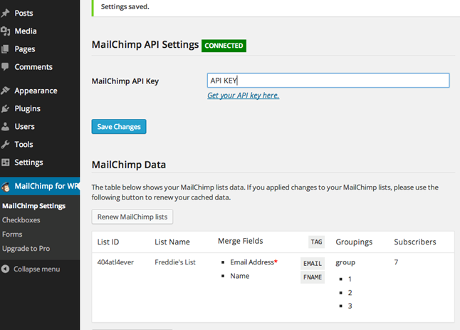Click the Groupings column header
This screenshot has height=330, width=460.
point(354,242)
